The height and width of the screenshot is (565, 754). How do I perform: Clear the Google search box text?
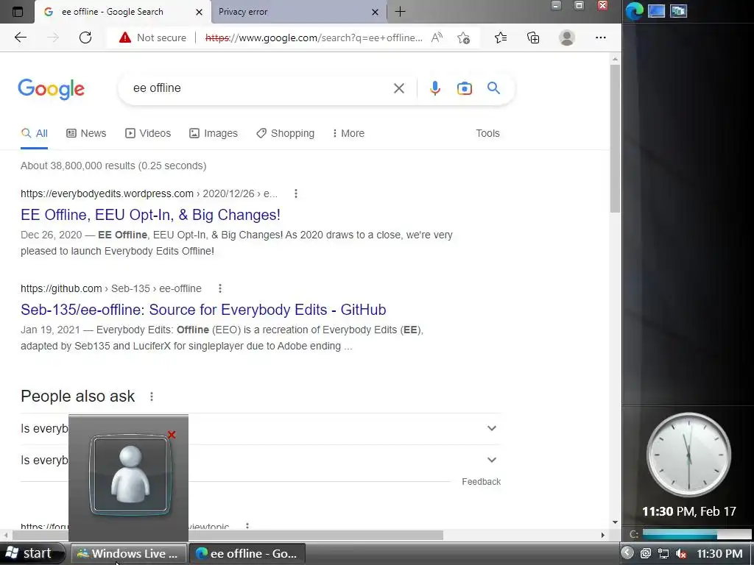(398, 88)
